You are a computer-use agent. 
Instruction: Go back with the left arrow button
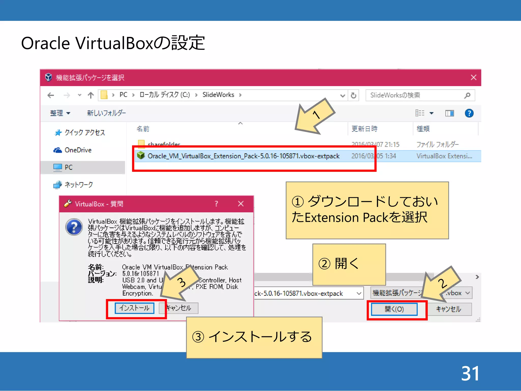click(x=51, y=95)
